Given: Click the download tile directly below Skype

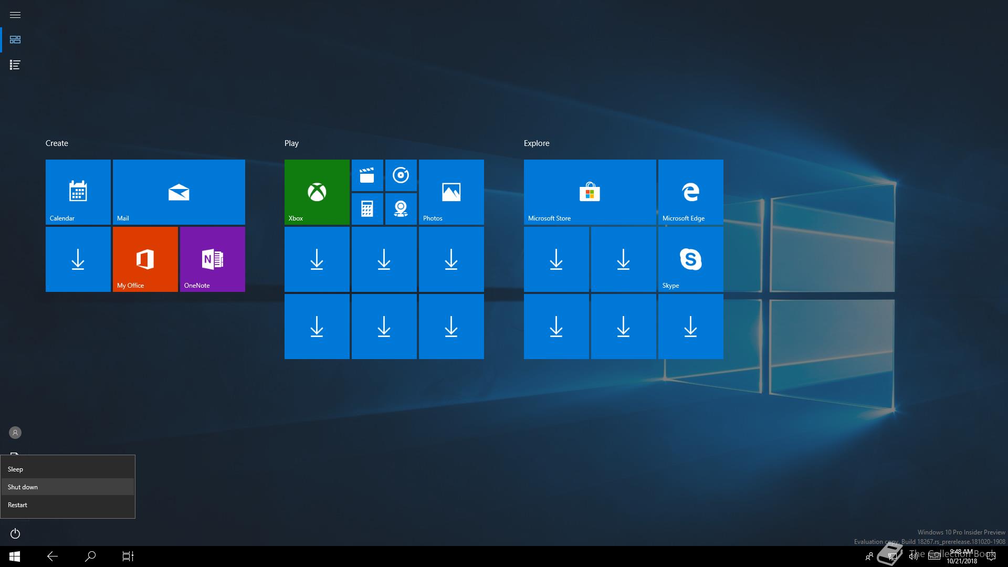Looking at the screenshot, I should (691, 327).
